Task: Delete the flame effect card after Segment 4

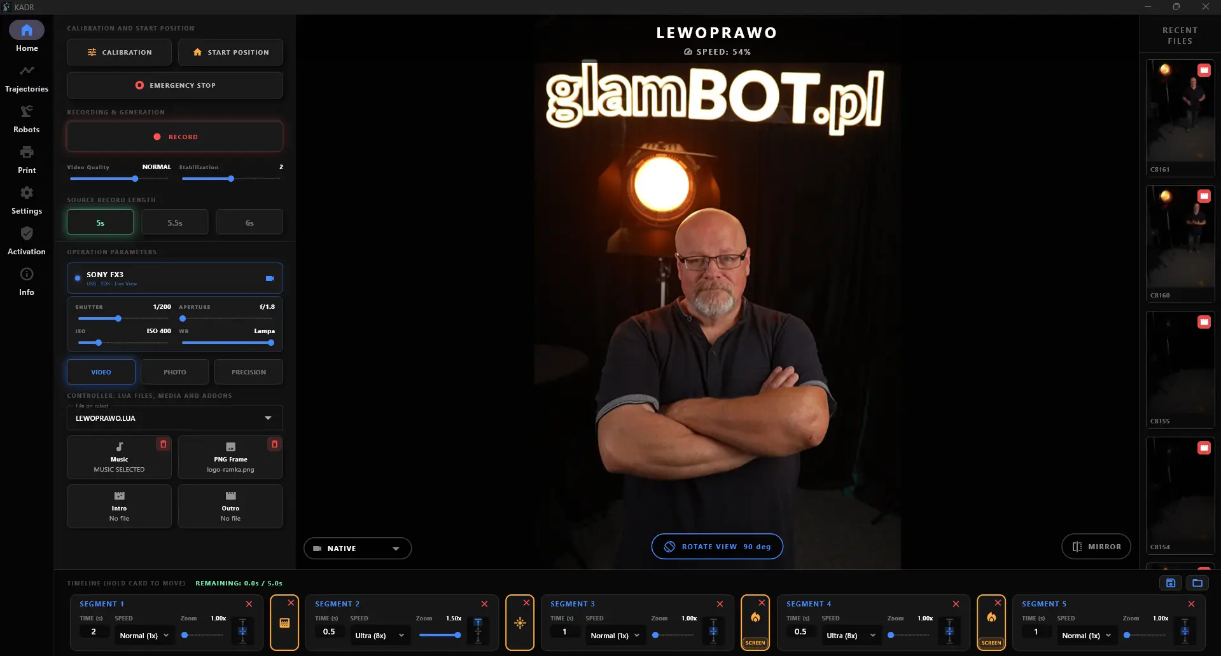Action: click(x=998, y=603)
